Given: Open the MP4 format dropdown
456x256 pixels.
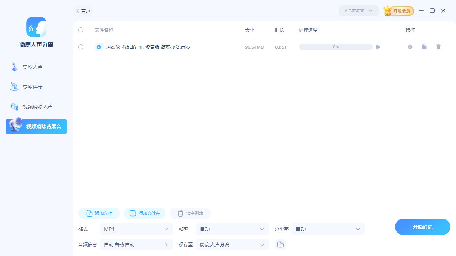Looking at the screenshot, I should click(136, 229).
